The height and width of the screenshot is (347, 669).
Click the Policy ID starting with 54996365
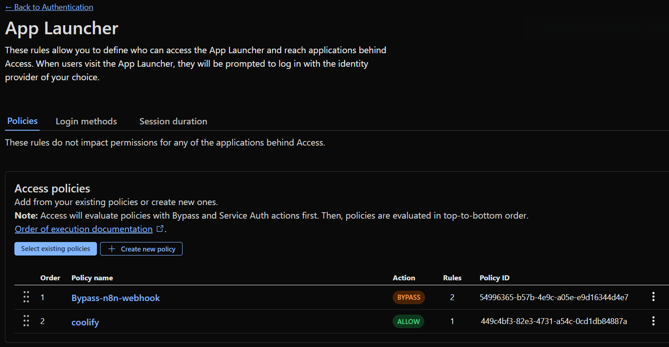click(x=554, y=297)
